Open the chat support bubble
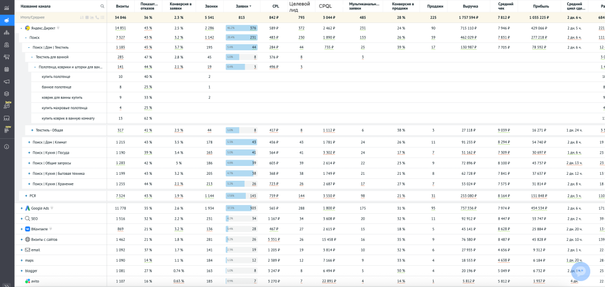 click(581, 271)
